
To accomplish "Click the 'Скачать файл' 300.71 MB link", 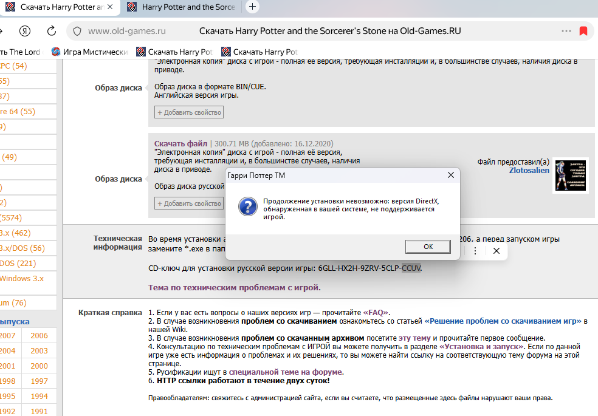I will point(180,143).
